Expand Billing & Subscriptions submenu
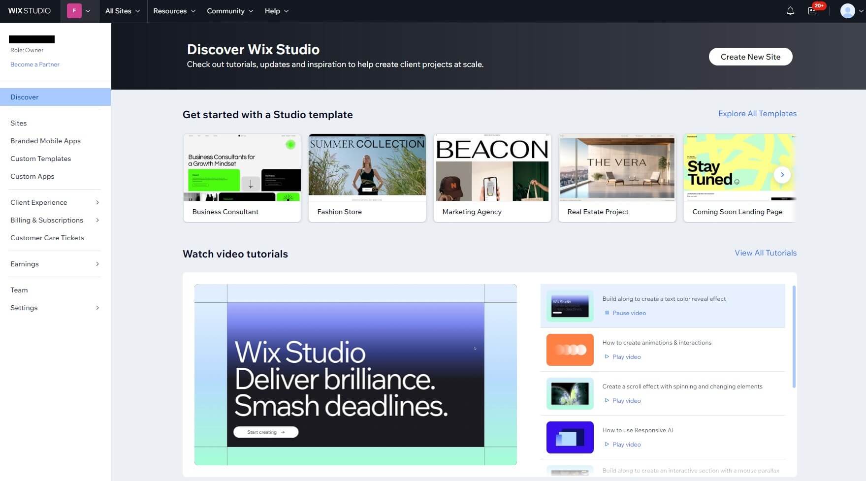Image resolution: width=866 pixels, height=481 pixels. [55, 220]
